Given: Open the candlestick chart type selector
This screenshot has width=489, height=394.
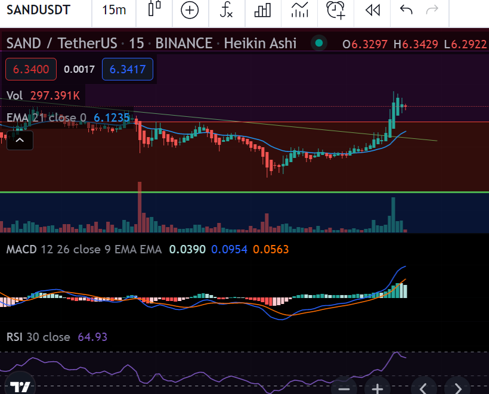Looking at the screenshot, I should pos(154,10).
